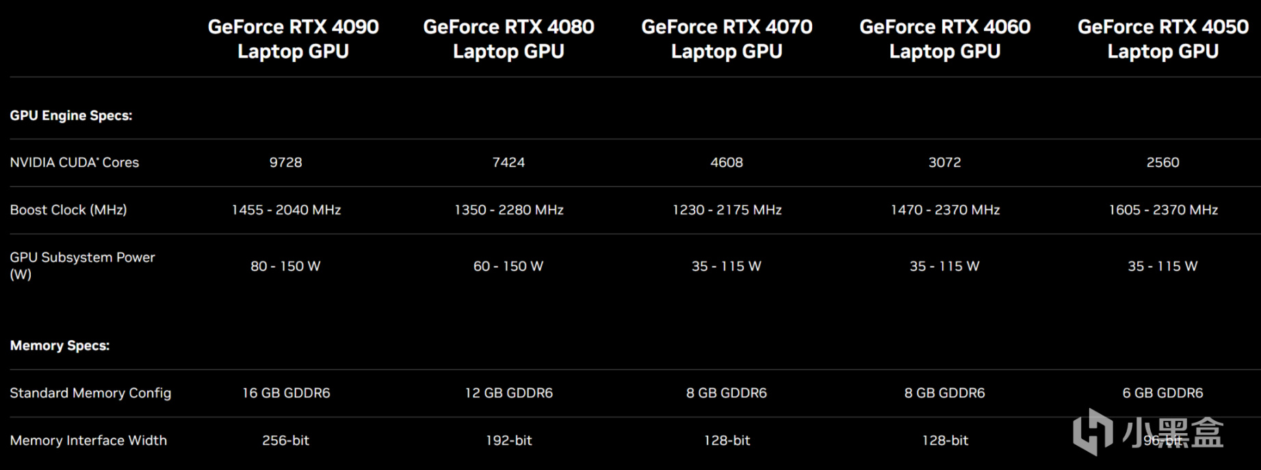Click the GeForce RTX 4060 Laptop GPU heading
The height and width of the screenshot is (470, 1261).
(x=945, y=39)
